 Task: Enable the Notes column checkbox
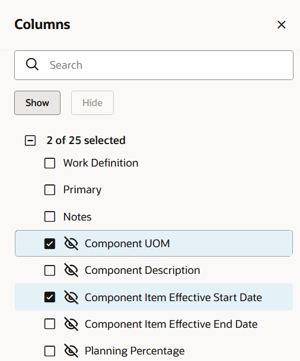tap(50, 216)
